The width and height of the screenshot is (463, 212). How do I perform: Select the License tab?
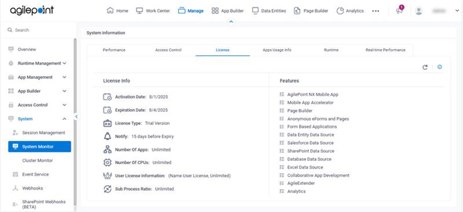click(x=222, y=50)
